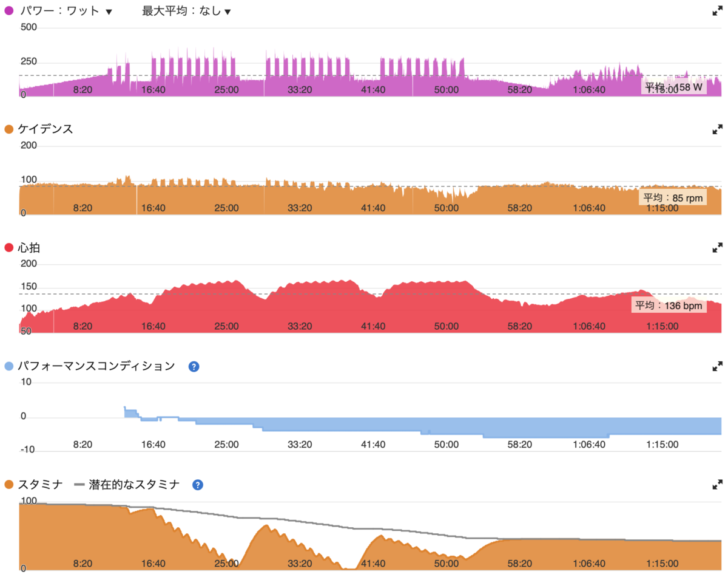Click the 平均：136 bpm label
Image resolution: width=728 pixels, height=577 pixels.
[669, 306]
